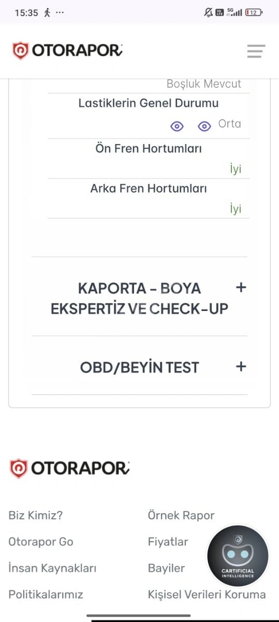The width and height of the screenshot is (279, 622).
Task: Open Politikalarımız footer link
Action: [x=45, y=594]
